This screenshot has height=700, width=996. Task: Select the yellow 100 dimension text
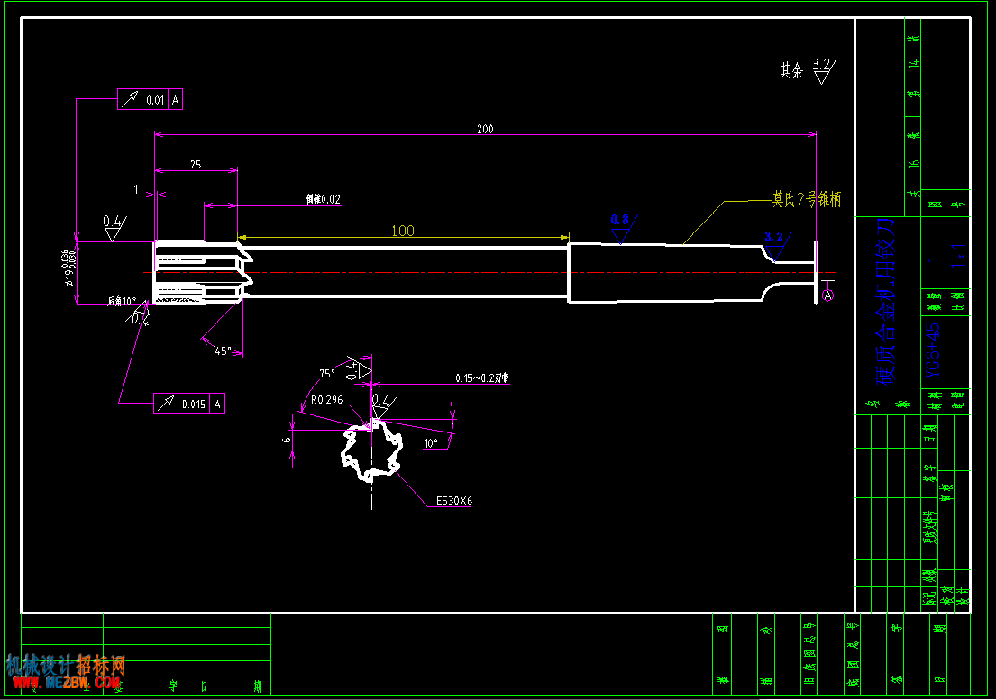point(403,231)
